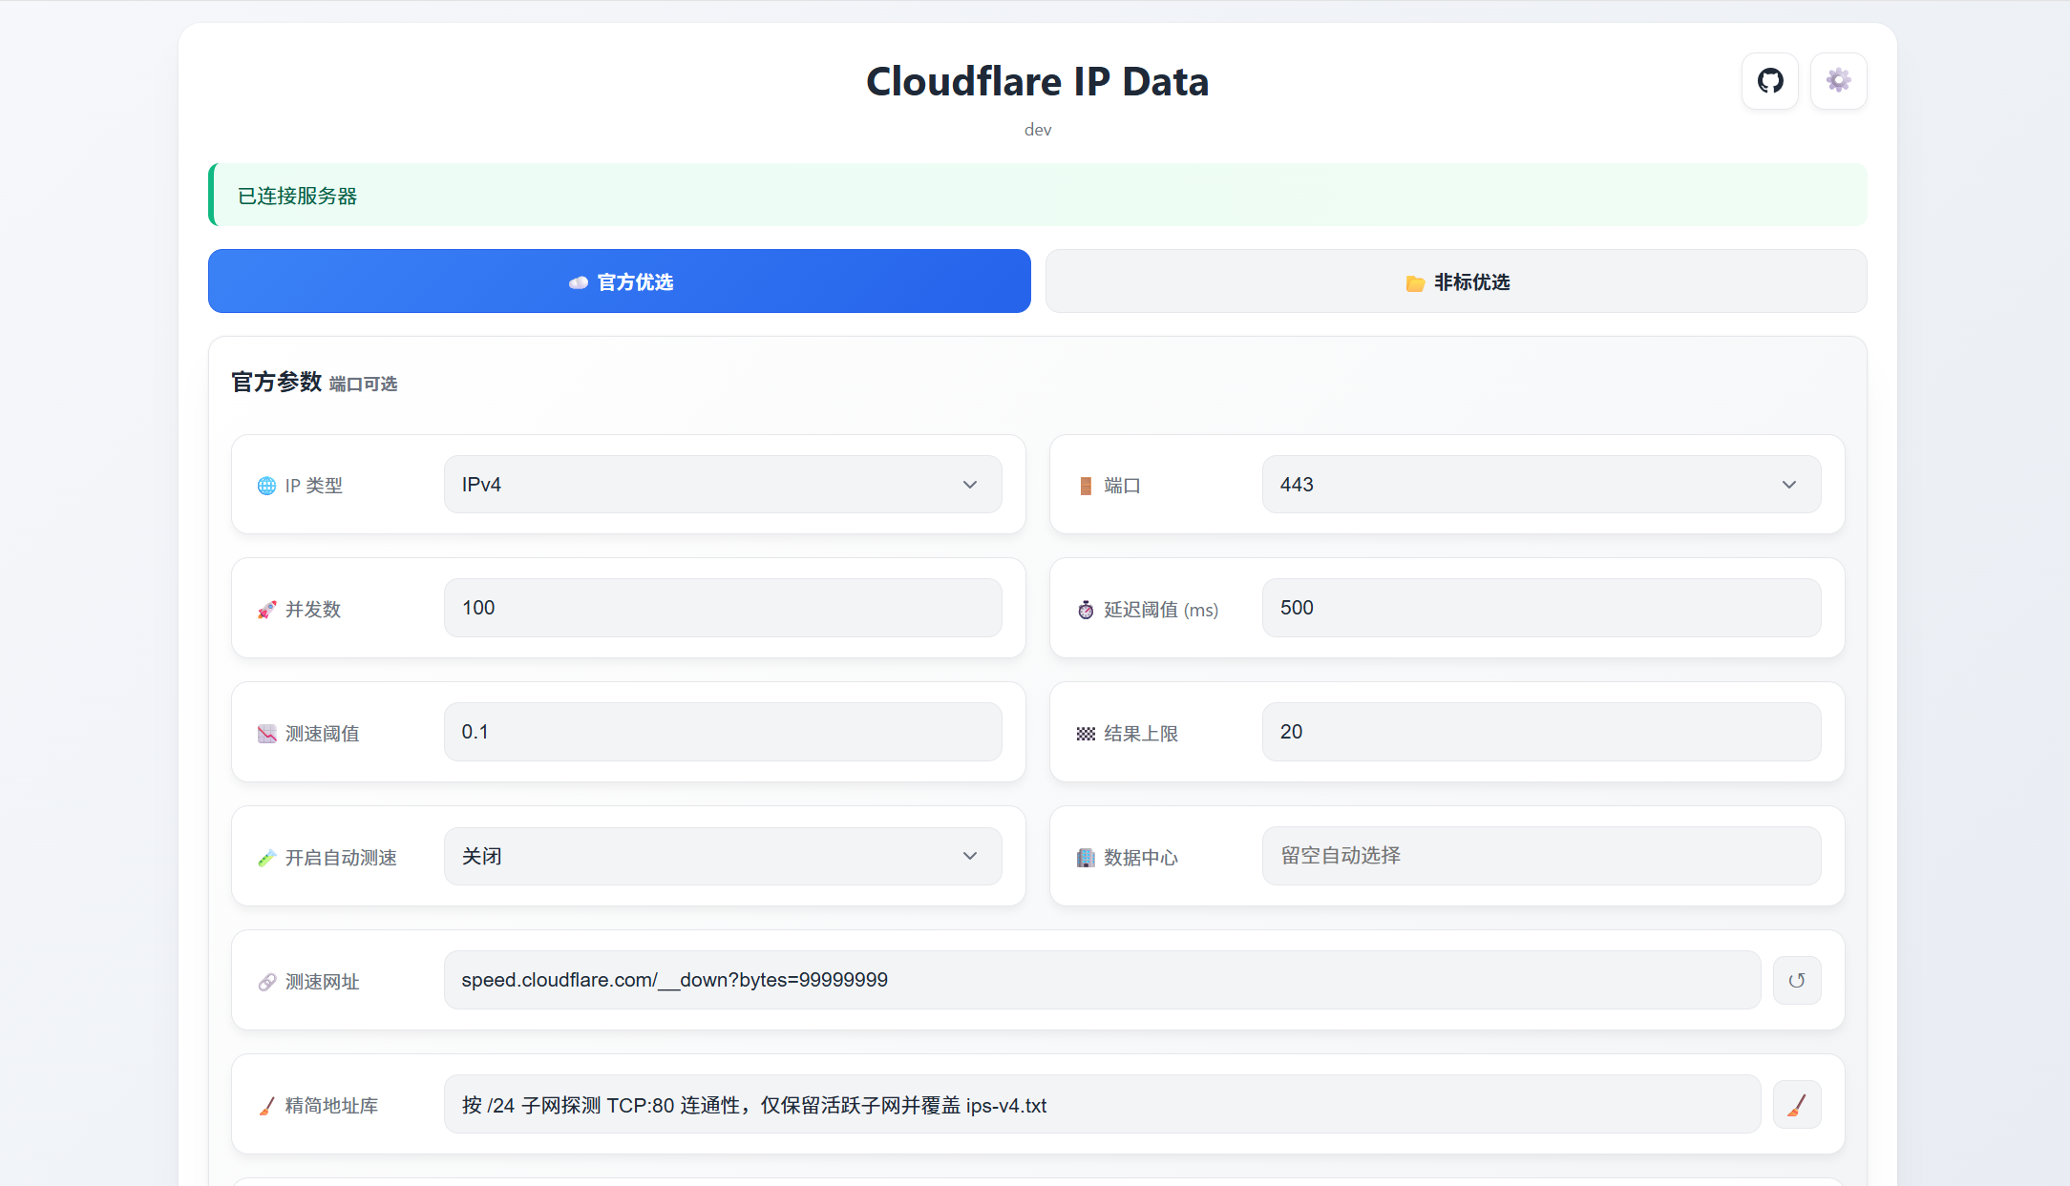This screenshot has height=1186, width=2070.
Task: Click the globe icon beside IP 类型
Action: pyautogui.click(x=266, y=486)
